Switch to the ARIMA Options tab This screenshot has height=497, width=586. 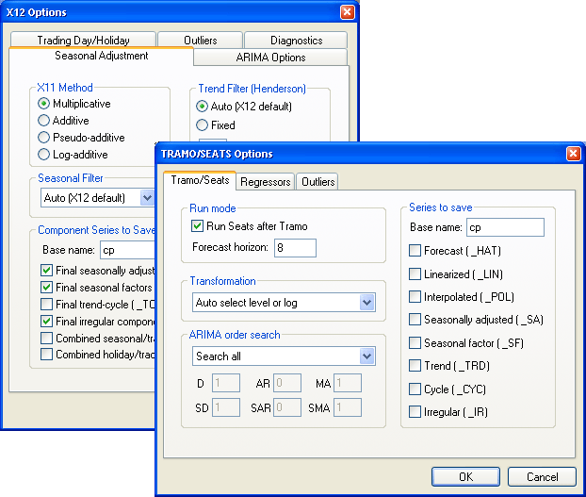click(270, 58)
